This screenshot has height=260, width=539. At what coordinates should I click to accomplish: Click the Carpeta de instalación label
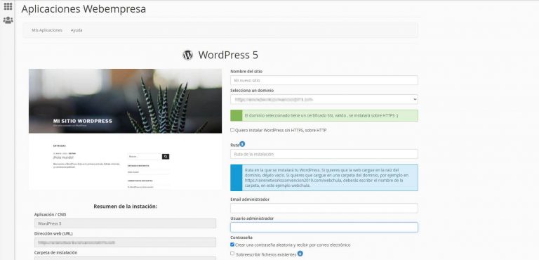click(55, 252)
